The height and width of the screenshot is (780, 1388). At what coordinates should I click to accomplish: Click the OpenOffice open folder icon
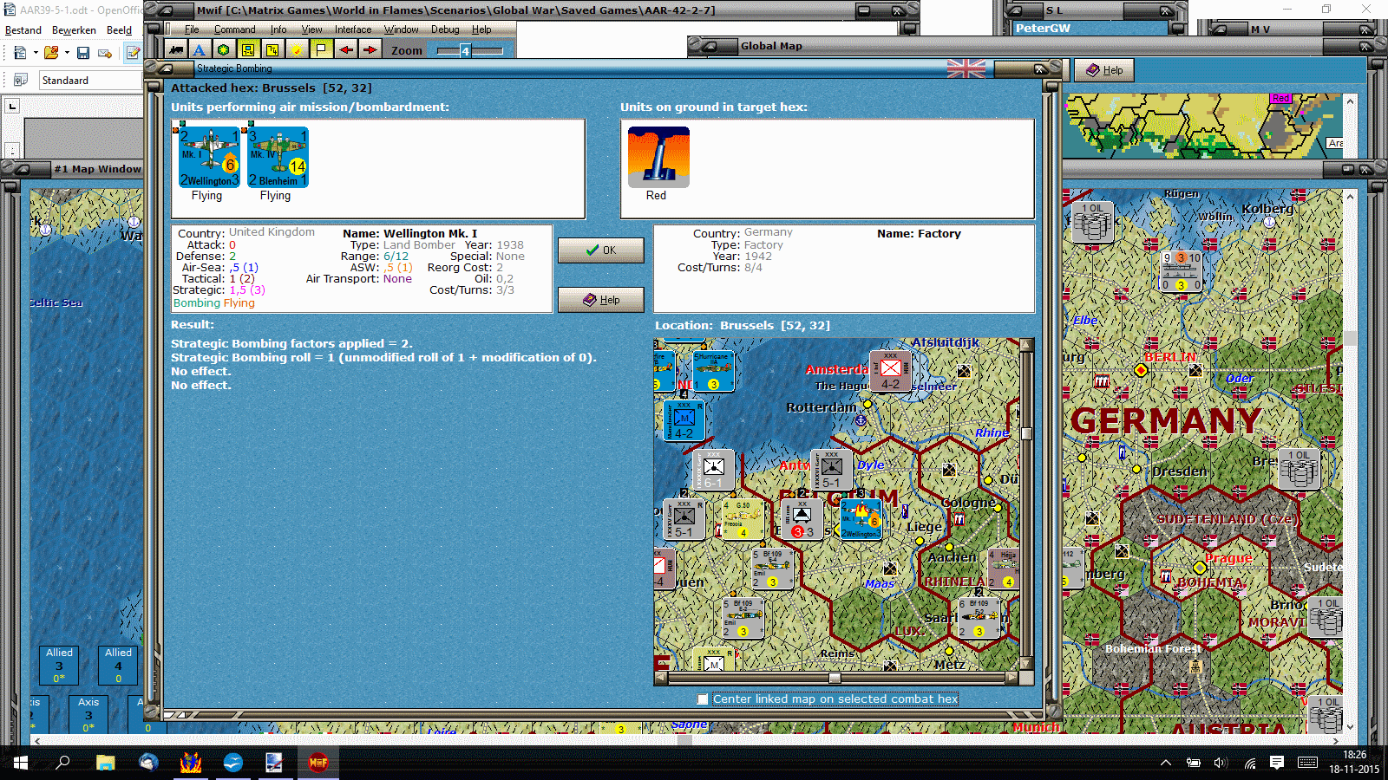[x=51, y=53]
